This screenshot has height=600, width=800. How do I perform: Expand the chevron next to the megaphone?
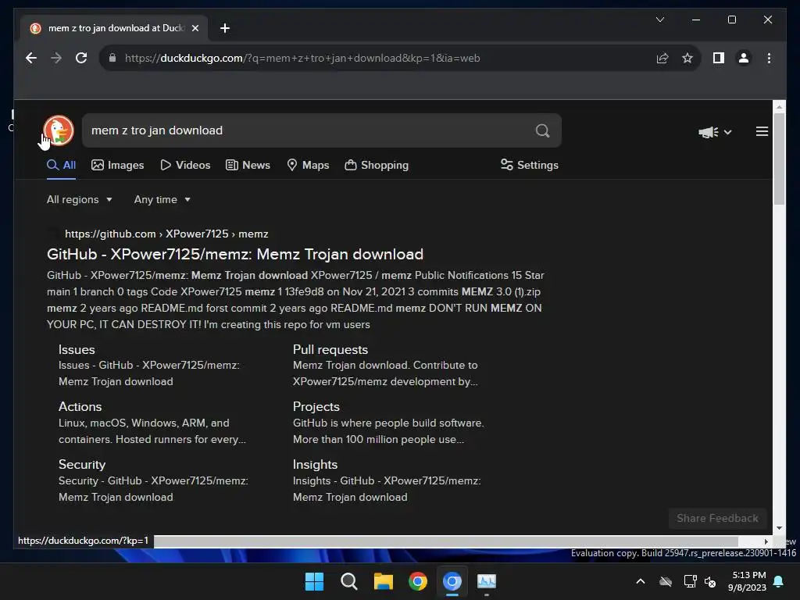(727, 132)
